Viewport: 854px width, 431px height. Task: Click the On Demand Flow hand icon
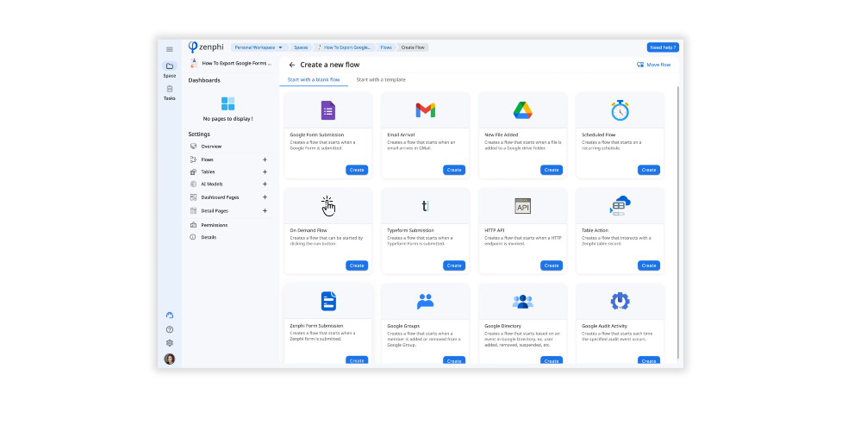pyautogui.click(x=327, y=206)
